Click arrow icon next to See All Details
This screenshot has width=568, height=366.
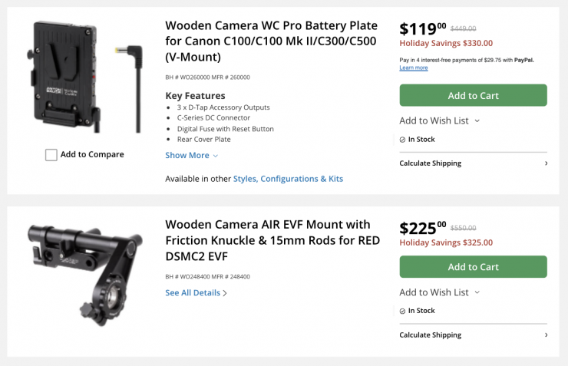225,293
